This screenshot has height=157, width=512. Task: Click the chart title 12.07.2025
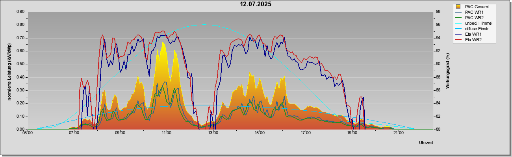click(256, 4)
